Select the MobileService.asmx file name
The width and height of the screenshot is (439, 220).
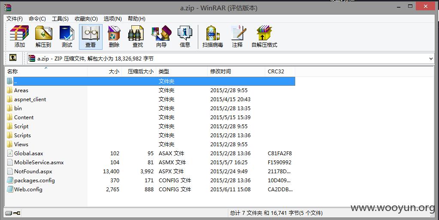coord(39,163)
